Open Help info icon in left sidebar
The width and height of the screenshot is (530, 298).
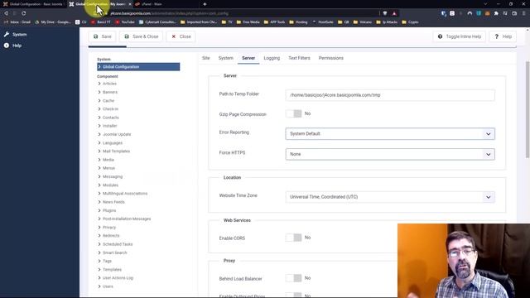pos(7,46)
